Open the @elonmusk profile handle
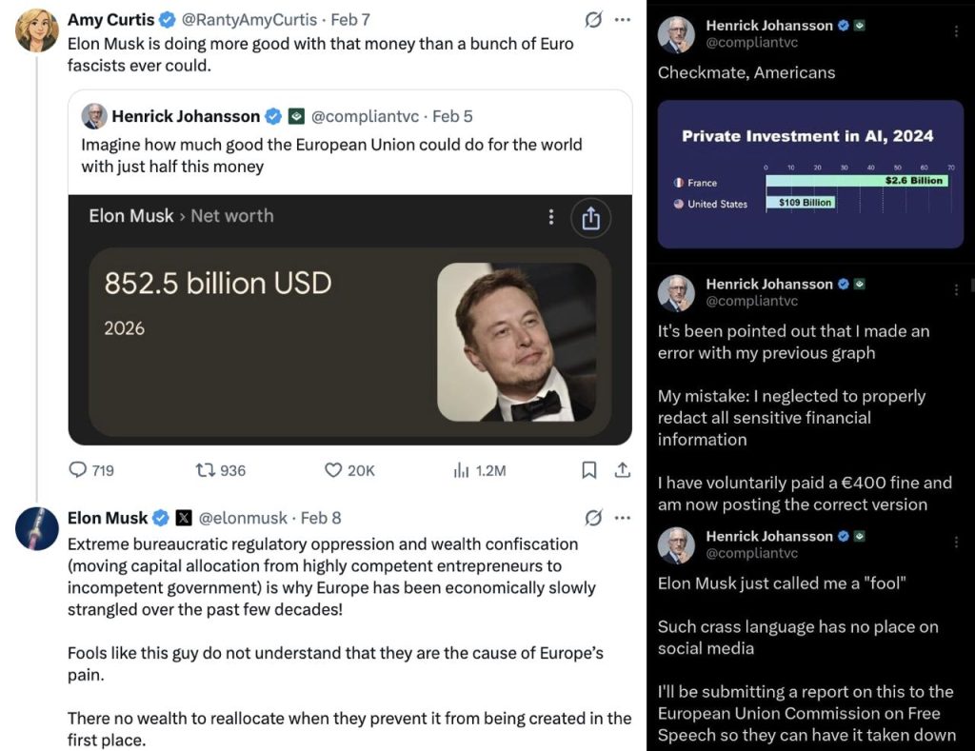Screen dimensions: 975x751 coord(243,518)
